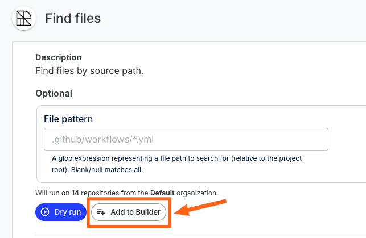Start a Dry run of the recipe
Viewport: 366px width, 238px height.
[61, 212]
